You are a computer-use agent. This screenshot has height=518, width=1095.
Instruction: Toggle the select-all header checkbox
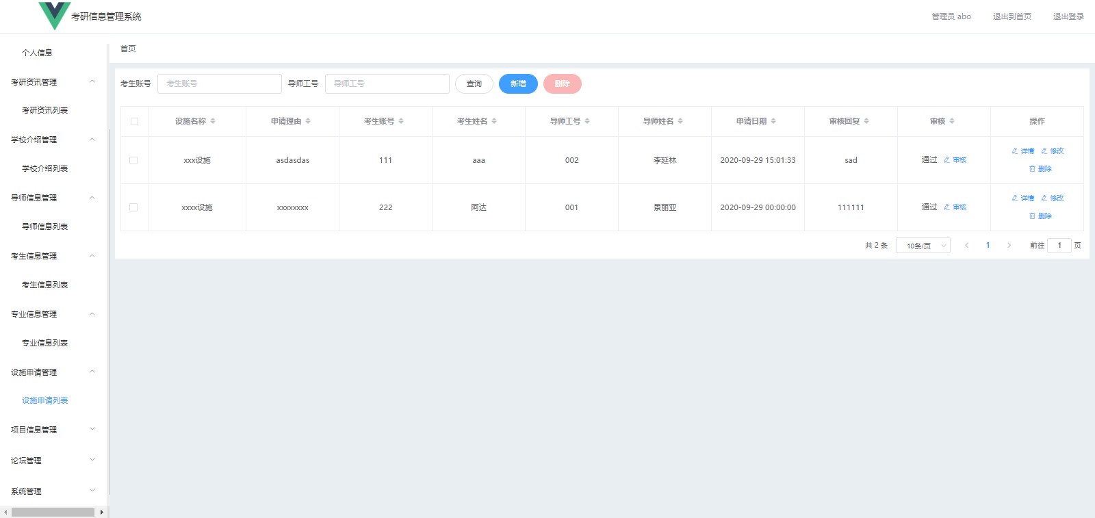pos(134,121)
